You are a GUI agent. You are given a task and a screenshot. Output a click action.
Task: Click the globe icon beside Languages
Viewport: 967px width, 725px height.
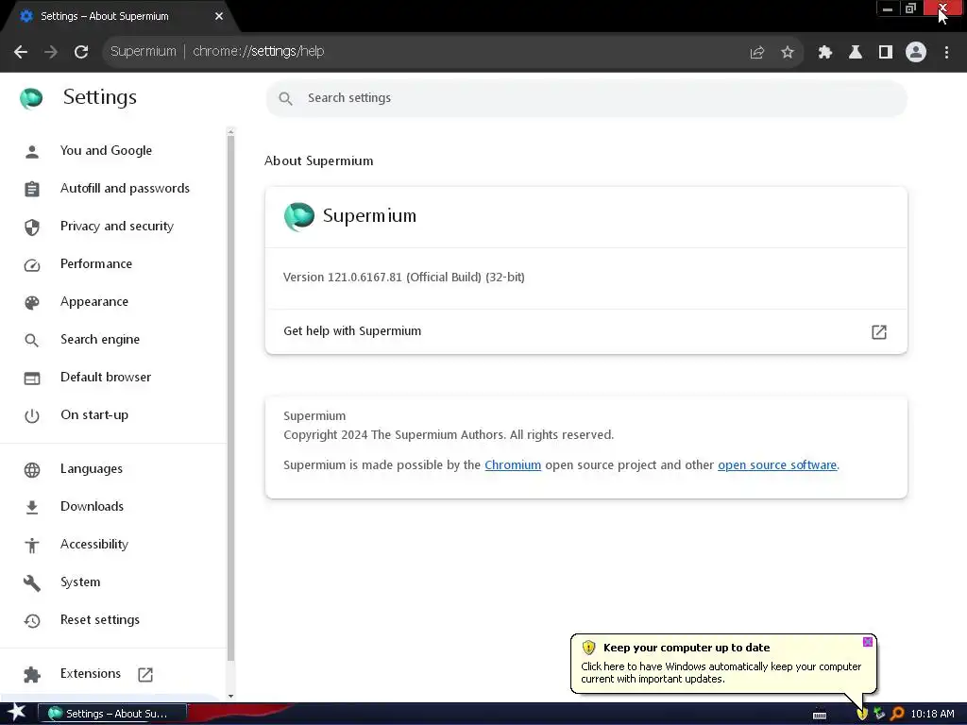click(32, 470)
